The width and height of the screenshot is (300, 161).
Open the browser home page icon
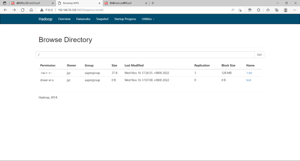pos(31,10)
